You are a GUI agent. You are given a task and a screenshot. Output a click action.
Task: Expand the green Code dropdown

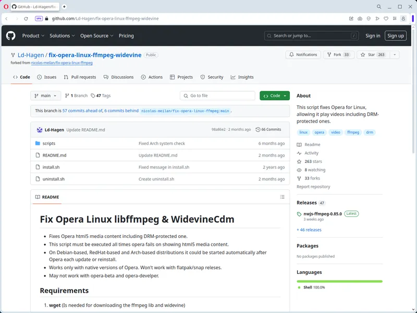click(275, 95)
